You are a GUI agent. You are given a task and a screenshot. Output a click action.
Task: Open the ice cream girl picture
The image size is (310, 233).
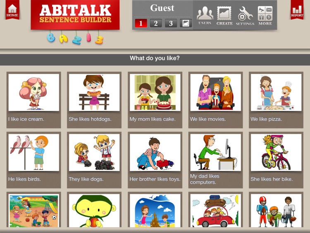[34, 92]
